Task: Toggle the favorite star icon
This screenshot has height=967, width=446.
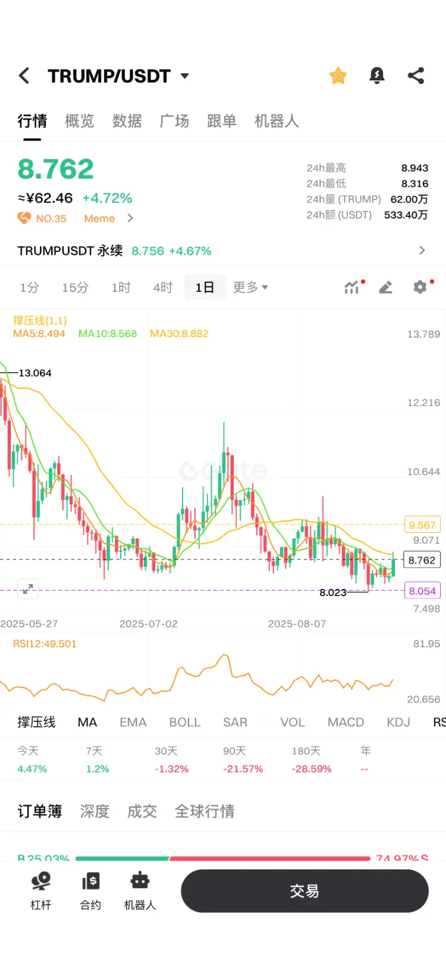Action: point(338,76)
